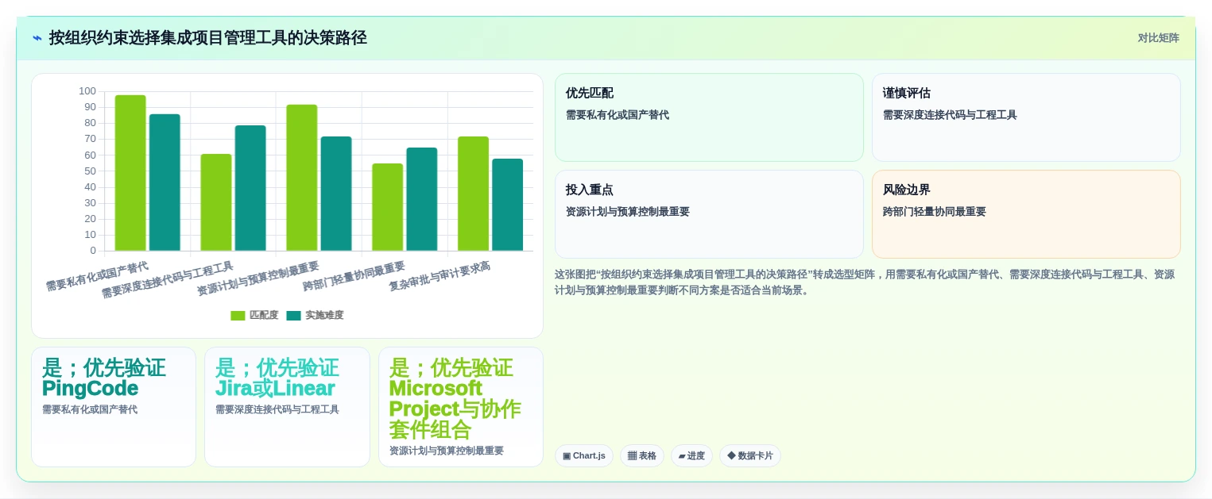Open the 投入重点 matrix card
The image size is (1212, 499).
[709, 214]
